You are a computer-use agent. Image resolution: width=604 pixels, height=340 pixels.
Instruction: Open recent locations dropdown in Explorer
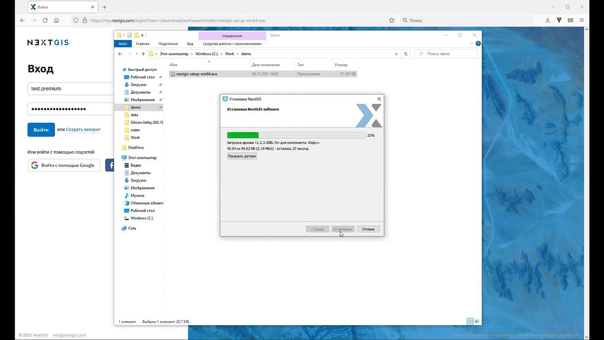(x=137, y=54)
